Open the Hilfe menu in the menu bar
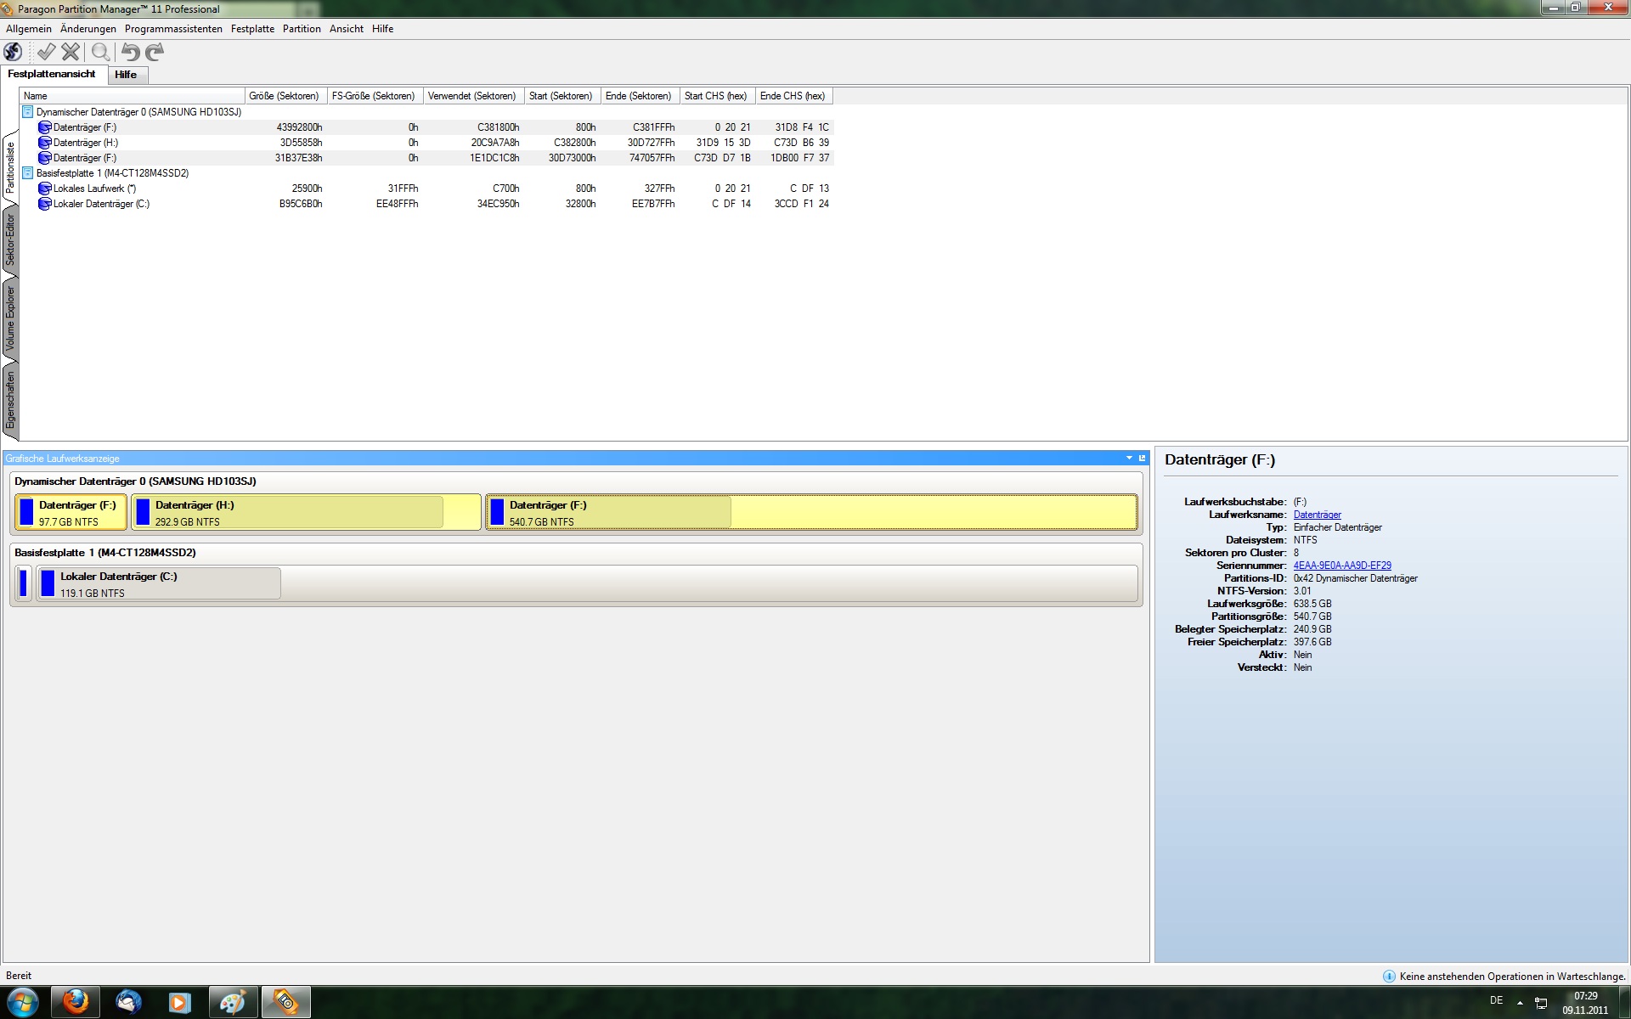Image resolution: width=1631 pixels, height=1019 pixels. pos(382,29)
